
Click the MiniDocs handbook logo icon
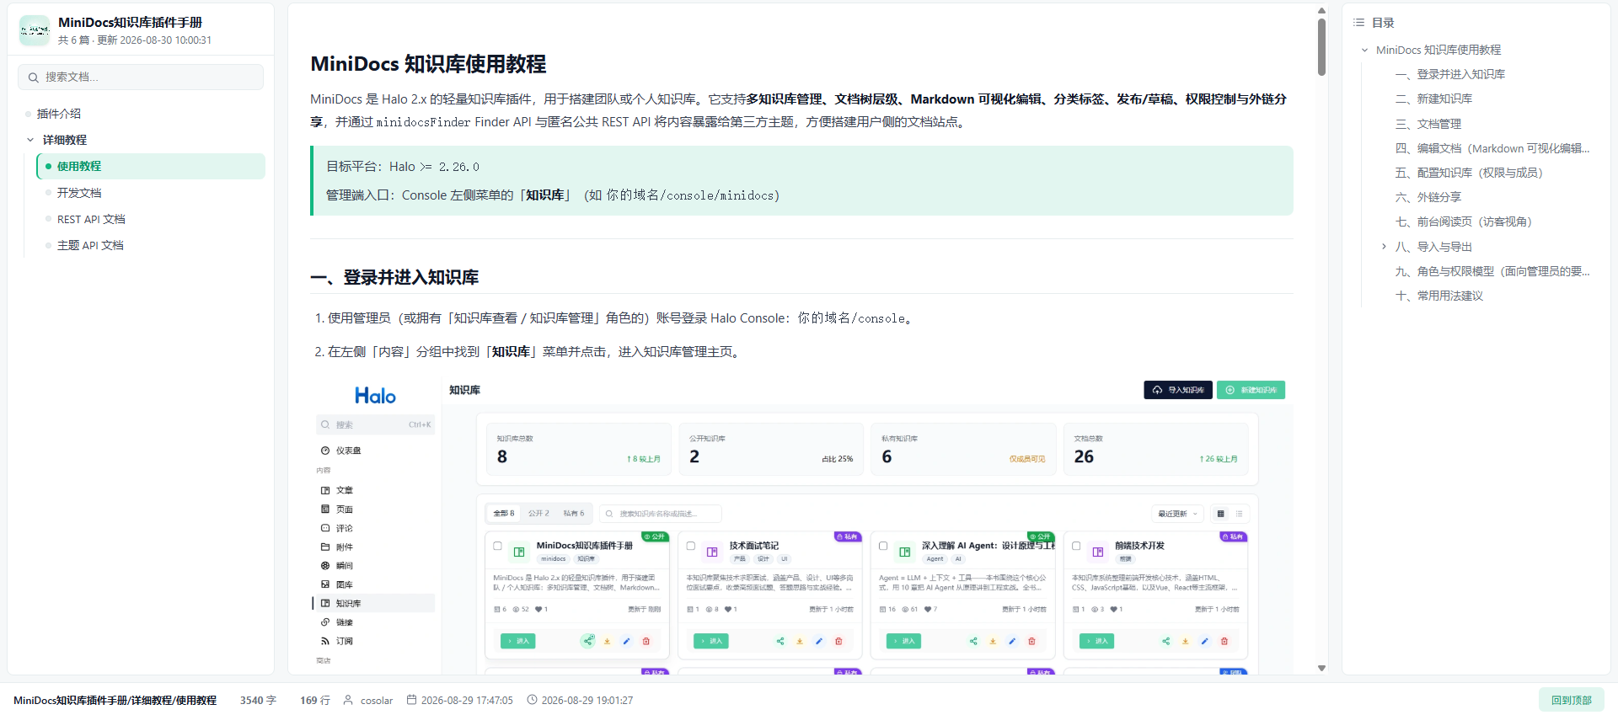[x=35, y=30]
